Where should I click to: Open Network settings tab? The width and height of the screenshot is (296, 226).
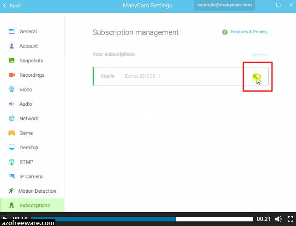32,118
